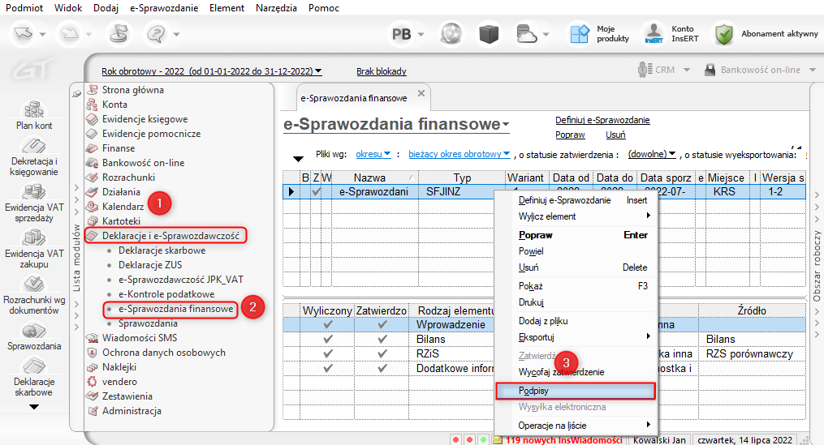Expand Bankowość on-line dropdown arrow
The image size is (824, 445).
pos(813,70)
